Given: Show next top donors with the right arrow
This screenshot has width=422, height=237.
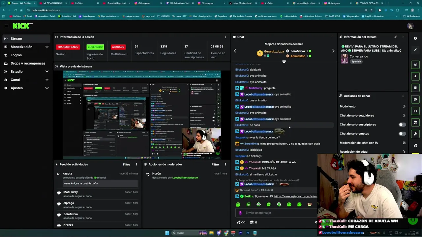Looking at the screenshot, I should click(x=333, y=51).
